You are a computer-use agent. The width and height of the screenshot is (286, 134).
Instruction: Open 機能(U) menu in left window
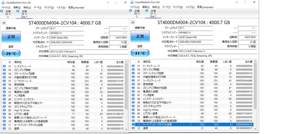28,7
